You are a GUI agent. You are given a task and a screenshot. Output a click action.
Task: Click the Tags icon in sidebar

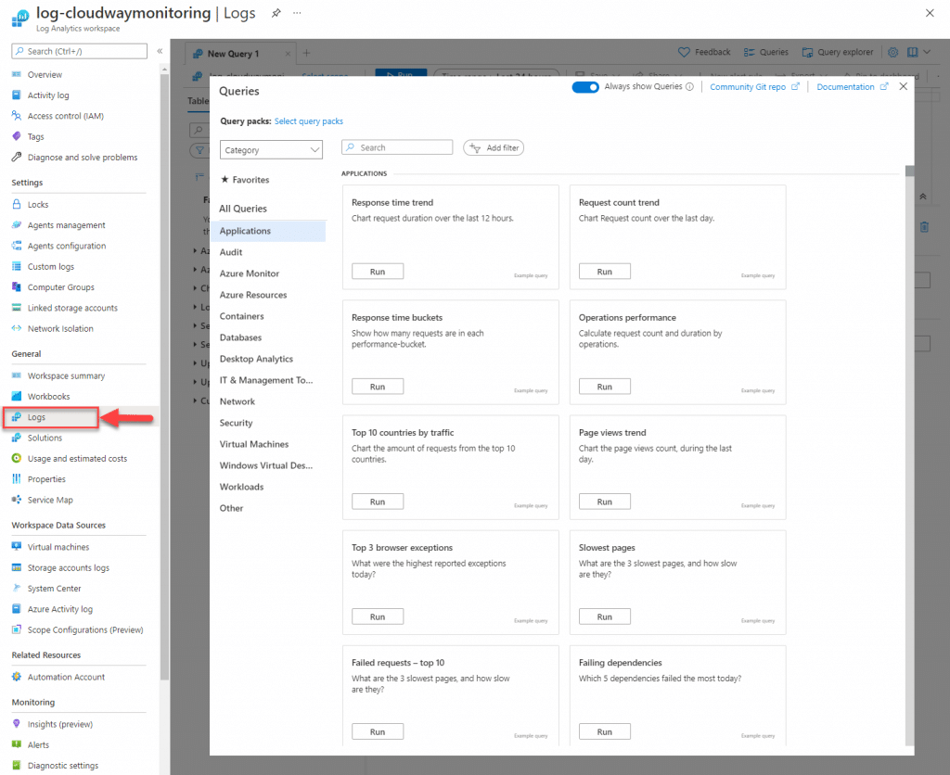(x=17, y=136)
